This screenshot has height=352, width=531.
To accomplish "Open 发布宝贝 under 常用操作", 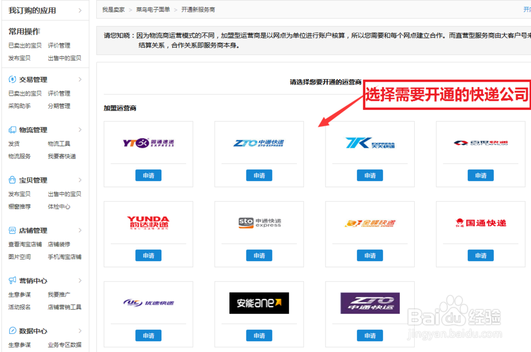I will (x=19, y=58).
